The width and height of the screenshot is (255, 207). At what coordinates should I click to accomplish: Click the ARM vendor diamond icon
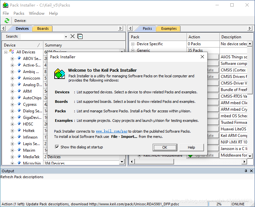[x=19, y=91]
